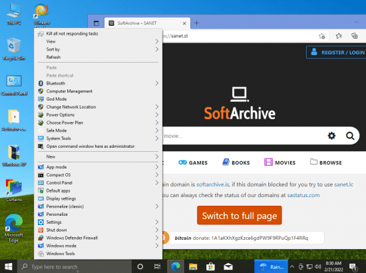This screenshot has width=366, height=273.
Task: Click Edge tab actions menu icon
Action: [x=96, y=23]
